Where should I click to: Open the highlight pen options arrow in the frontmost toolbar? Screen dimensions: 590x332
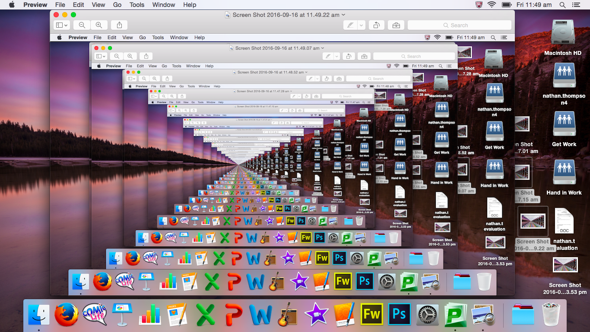coord(361,25)
